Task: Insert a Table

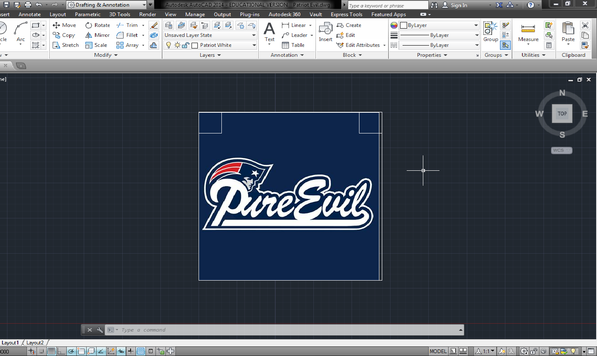Action: (x=293, y=45)
